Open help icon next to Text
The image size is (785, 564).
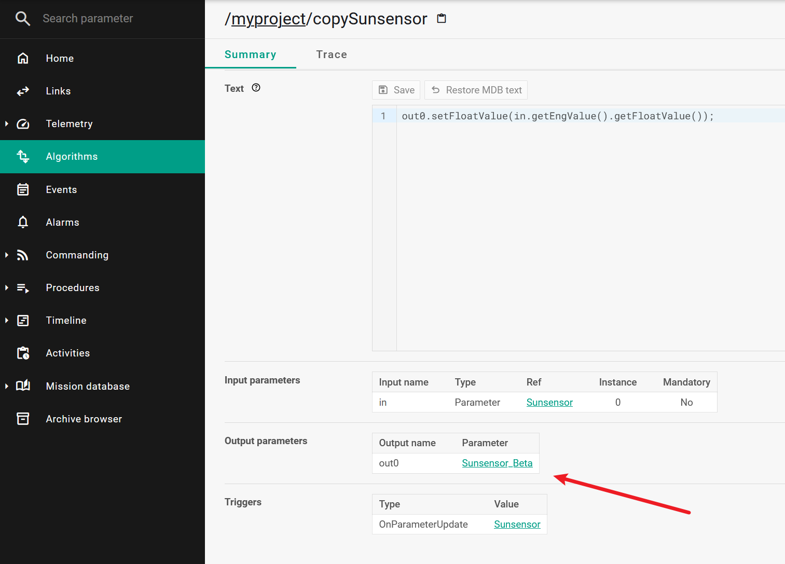(x=256, y=88)
